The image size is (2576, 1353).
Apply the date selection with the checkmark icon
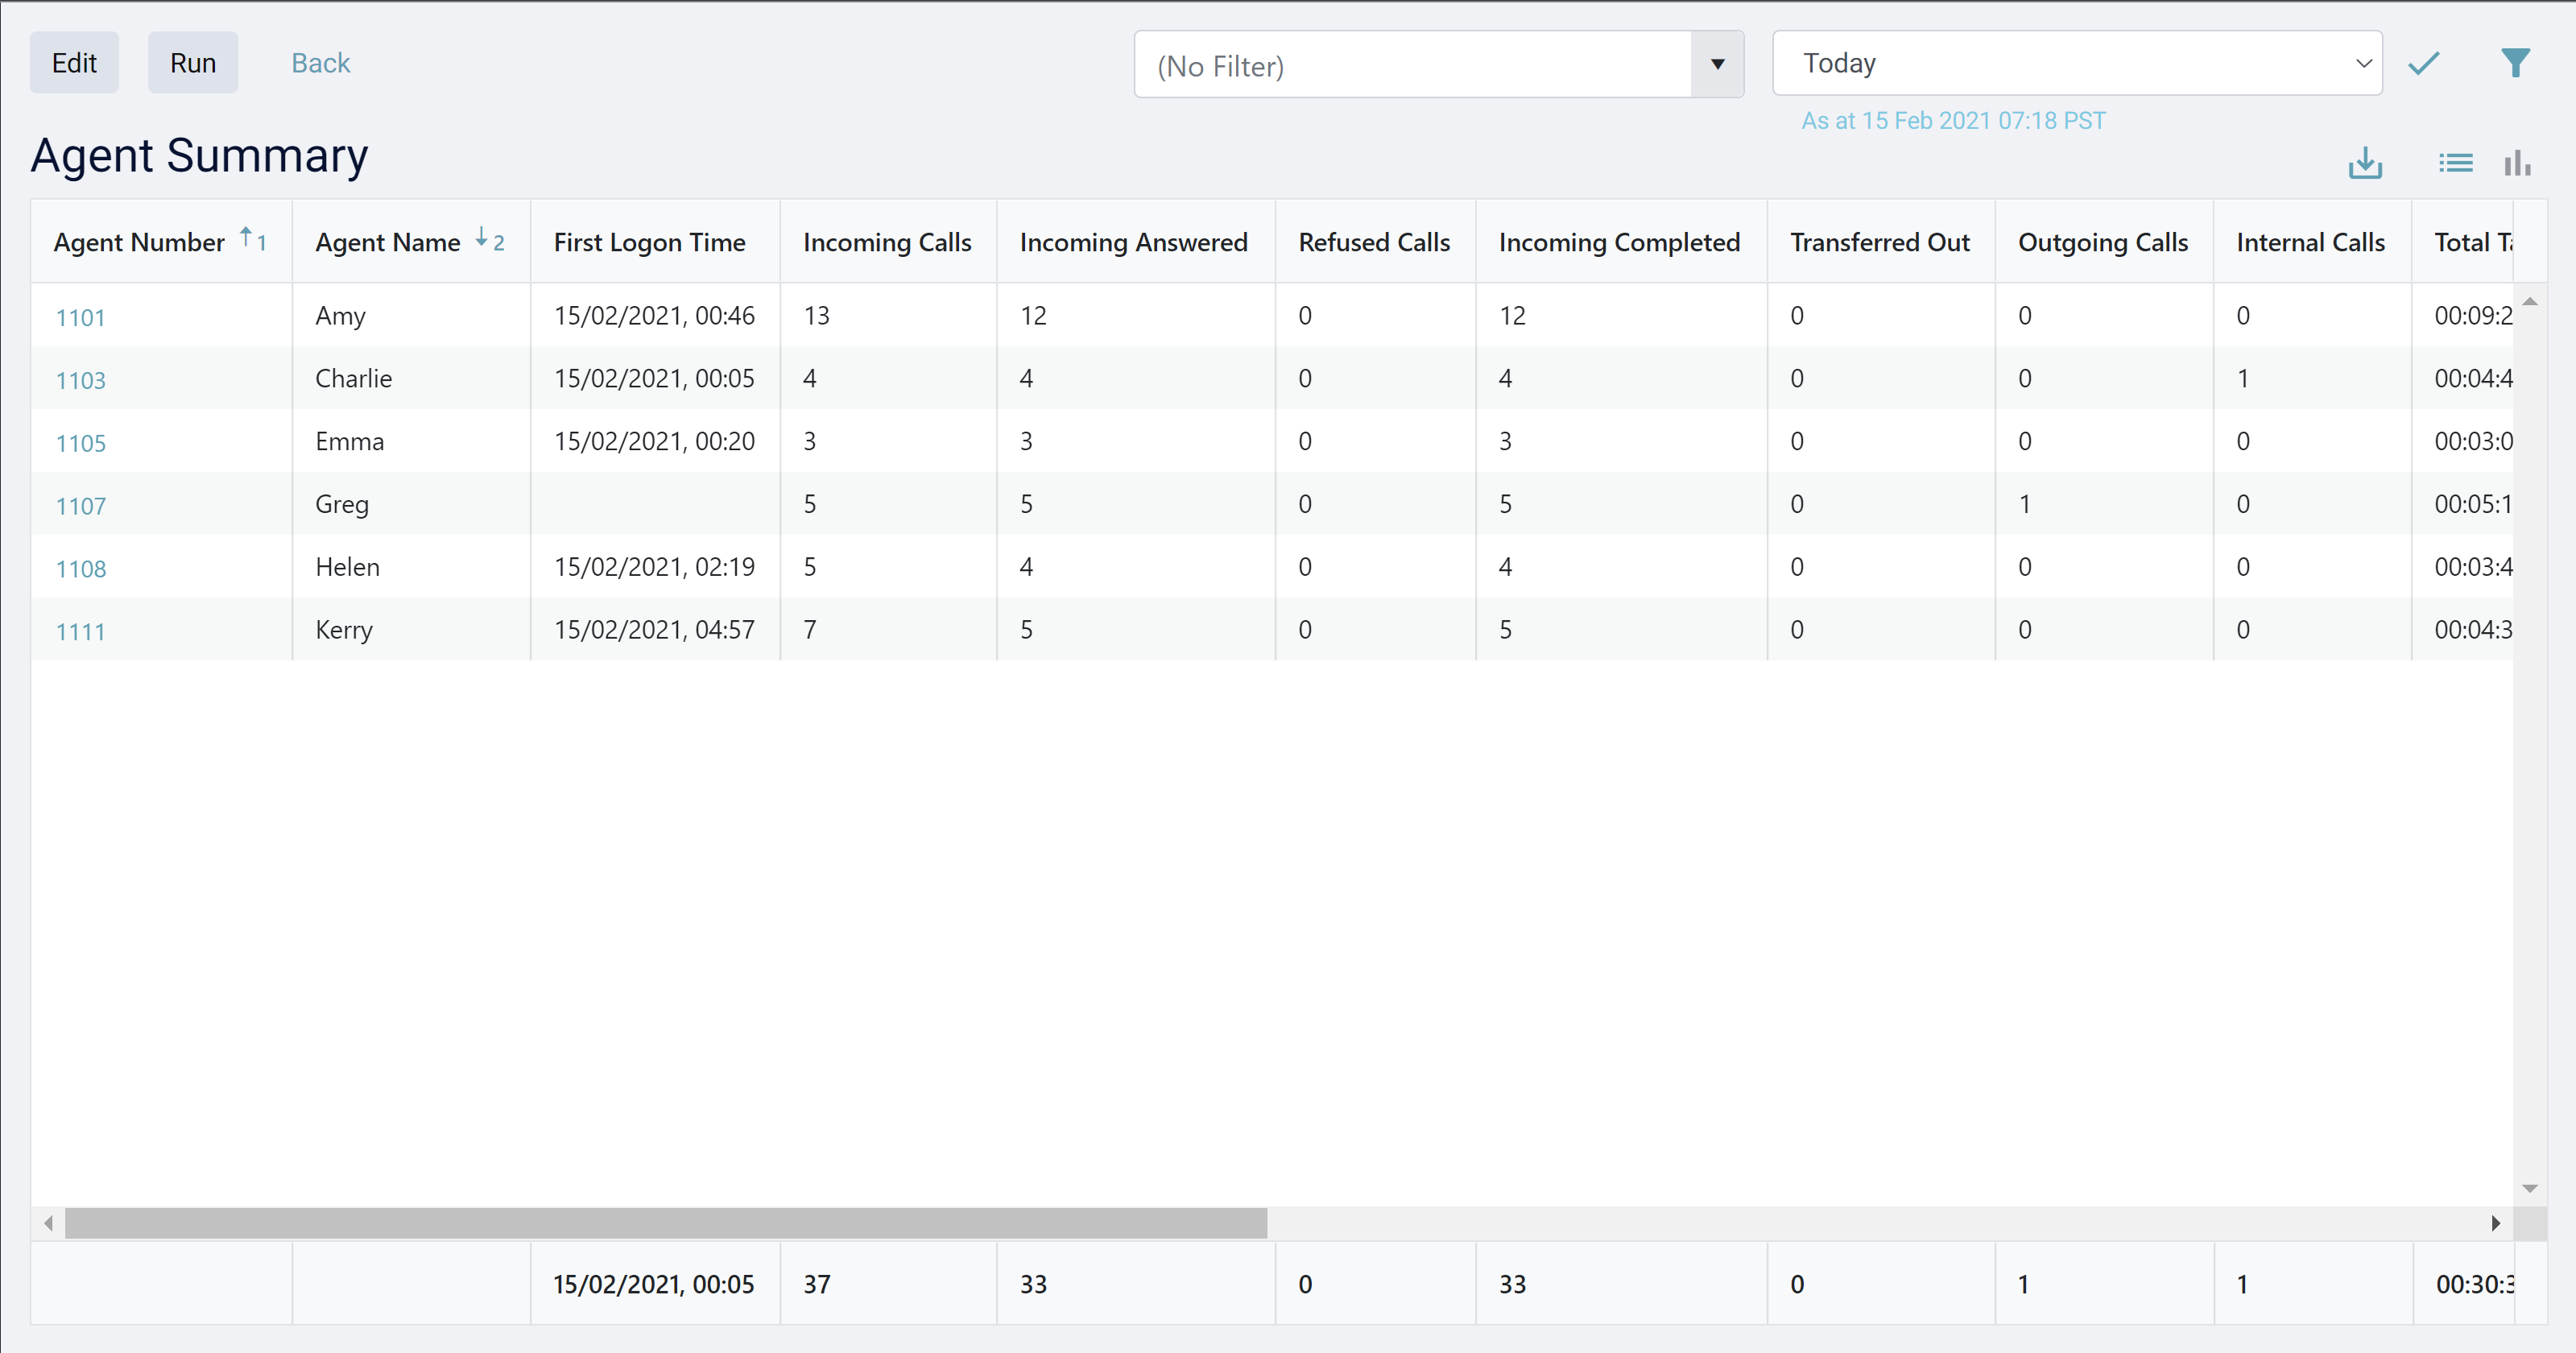pyautogui.click(x=2424, y=62)
